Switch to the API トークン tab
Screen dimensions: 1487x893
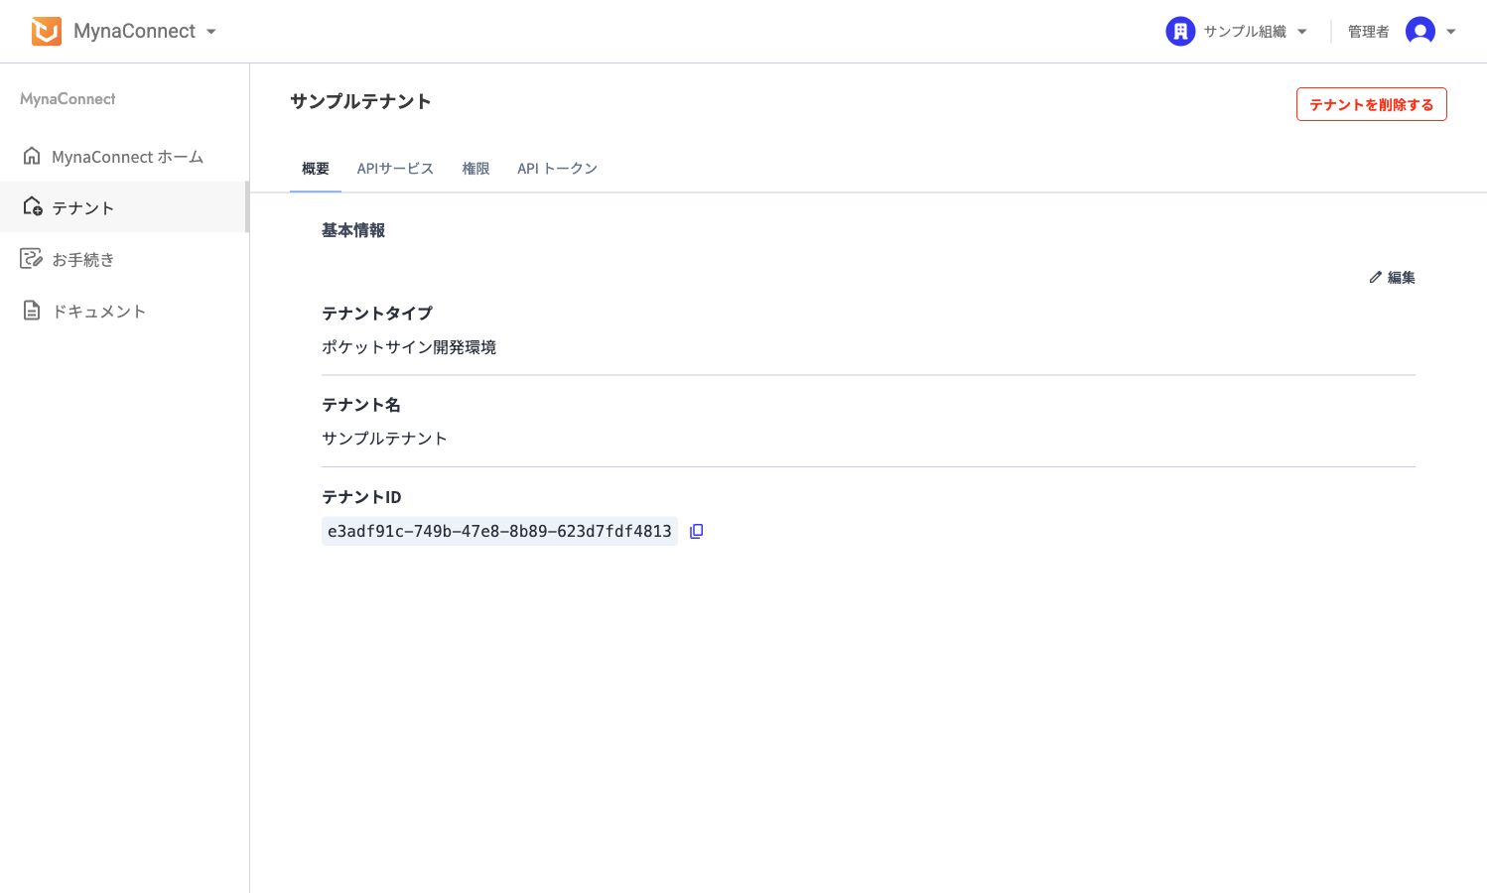557,169
